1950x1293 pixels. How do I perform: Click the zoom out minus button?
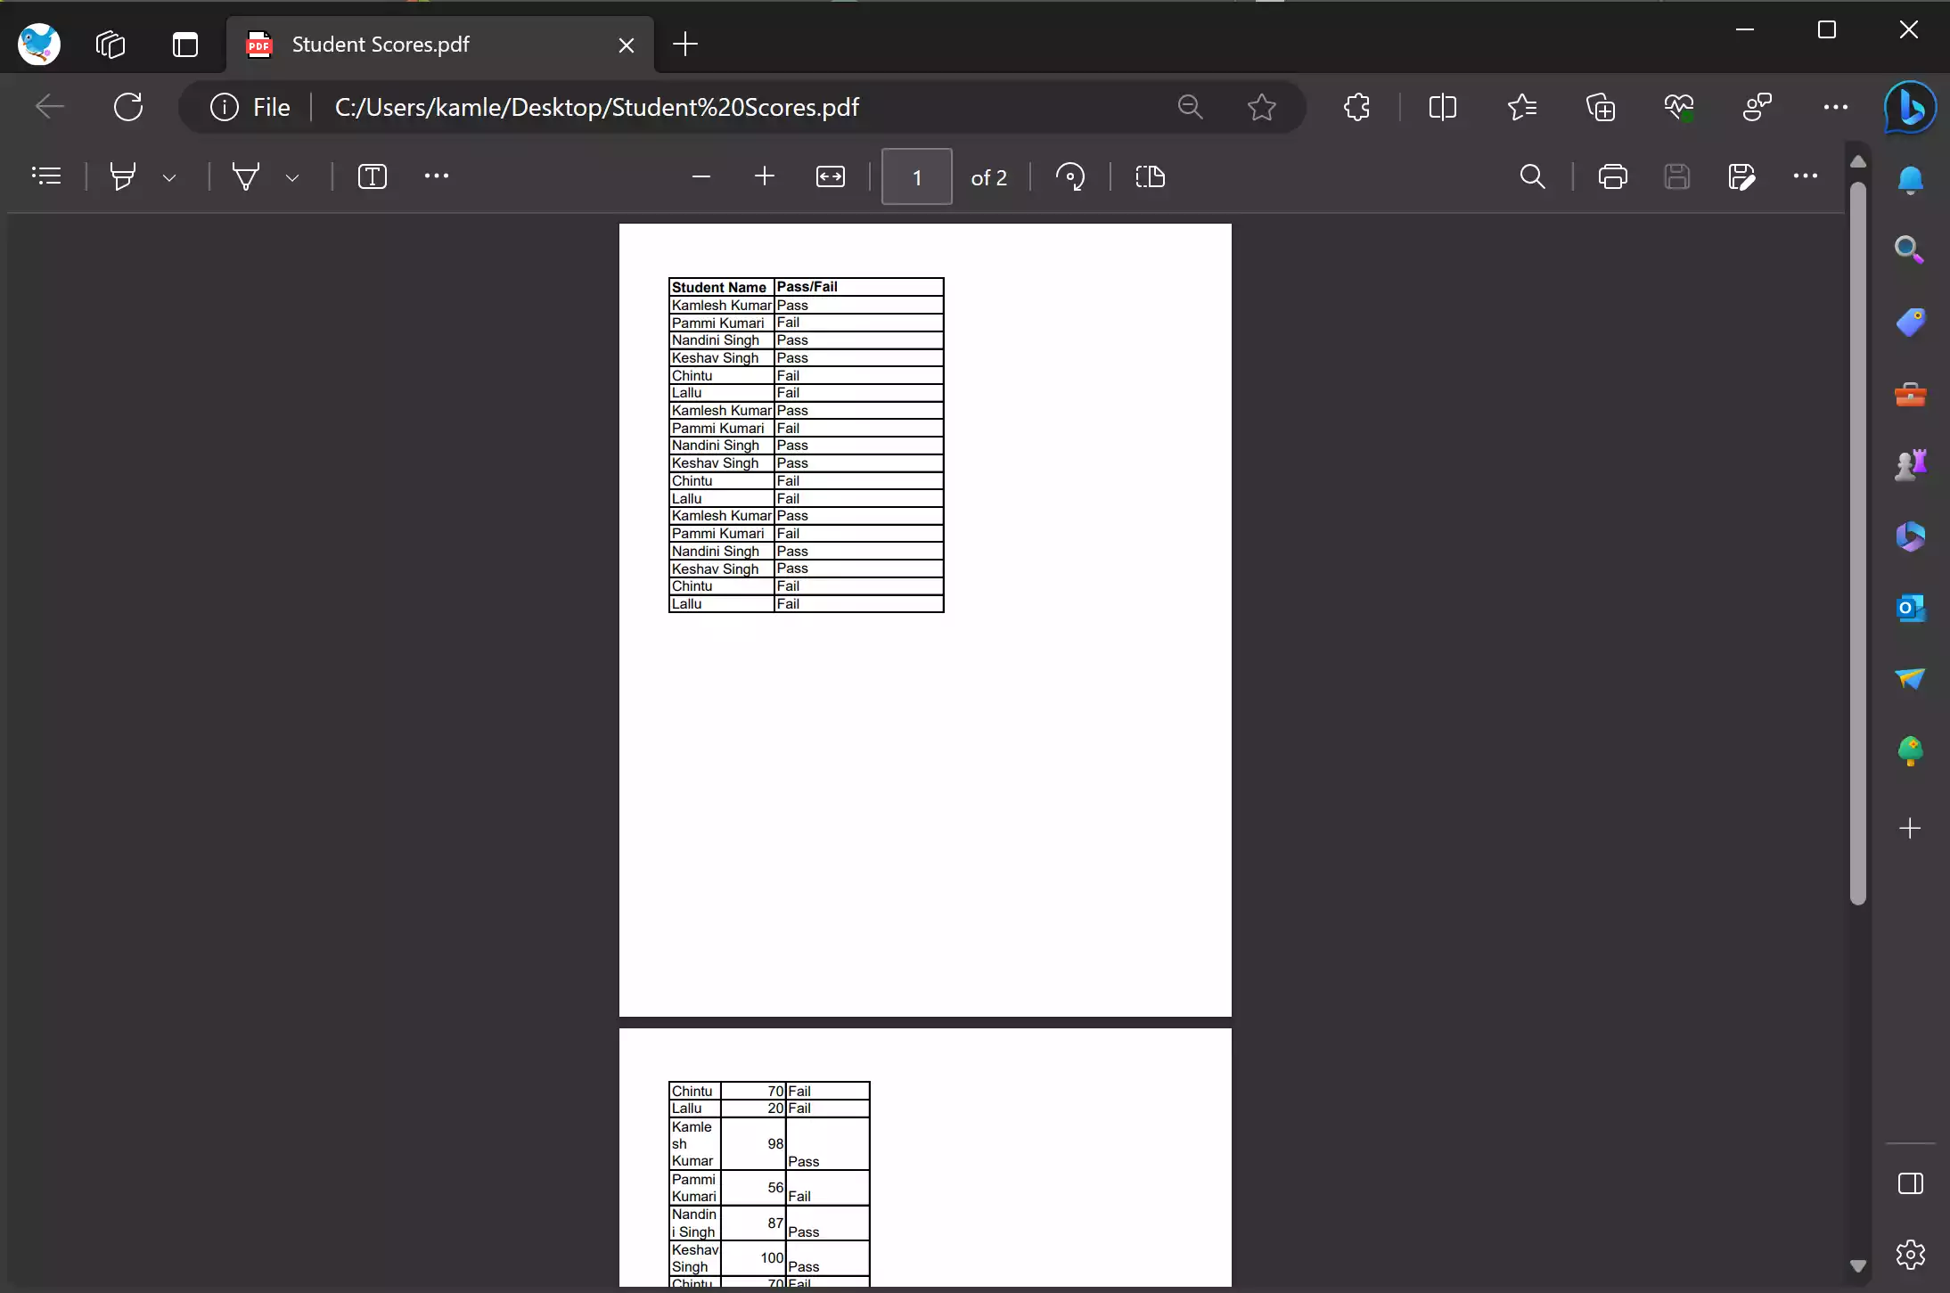coord(701,176)
